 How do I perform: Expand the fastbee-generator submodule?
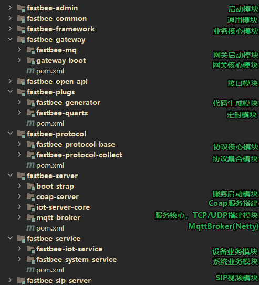pyautogui.click(x=19, y=102)
